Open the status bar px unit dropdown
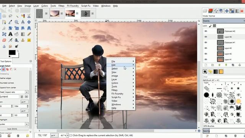This screenshot has height=138, width=245. tap(54, 135)
